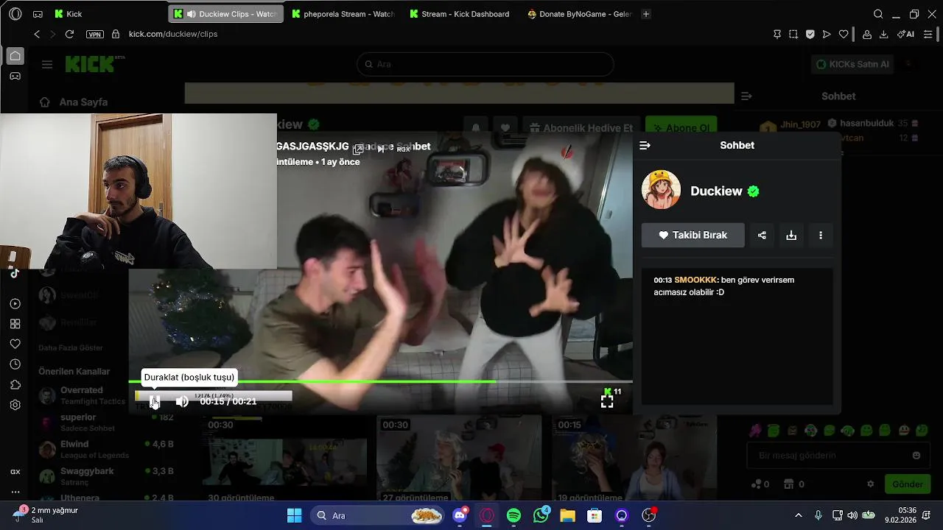Click Daha Fazla Göster in sidebar
Image resolution: width=943 pixels, height=530 pixels.
71,347
